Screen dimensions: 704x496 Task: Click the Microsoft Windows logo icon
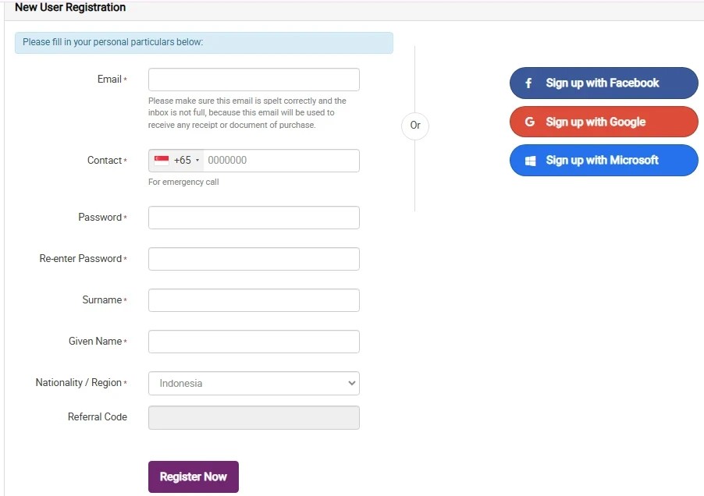click(x=530, y=161)
